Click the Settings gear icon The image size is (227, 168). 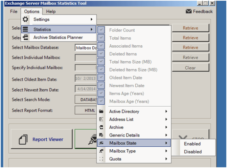pos(26,19)
